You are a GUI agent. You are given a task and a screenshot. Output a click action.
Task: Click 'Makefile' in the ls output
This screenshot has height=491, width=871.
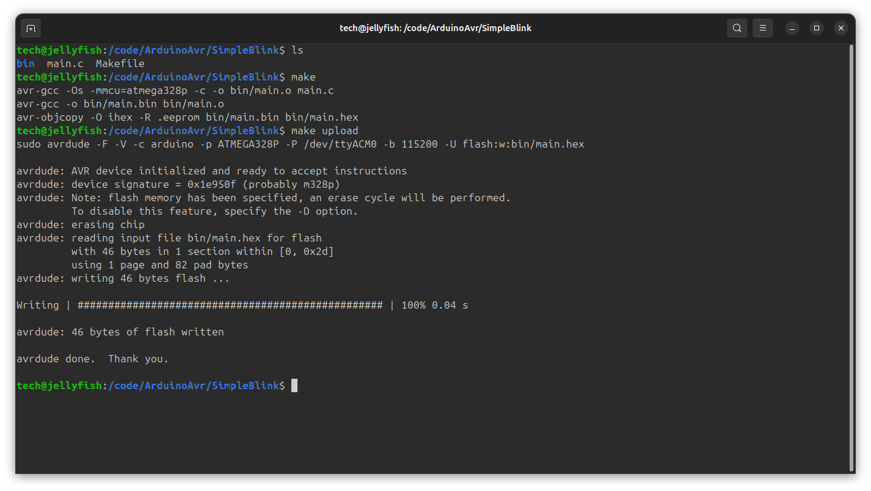[120, 63]
